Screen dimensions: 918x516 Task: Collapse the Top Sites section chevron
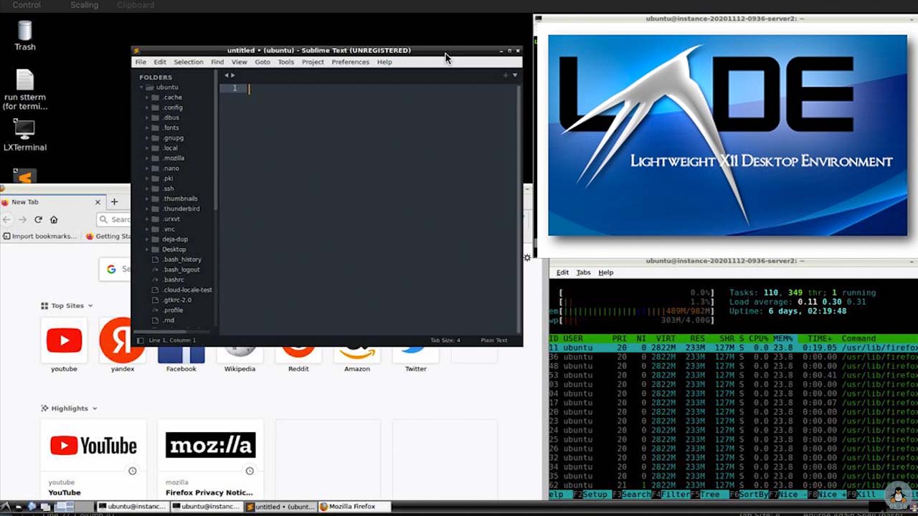click(90, 306)
